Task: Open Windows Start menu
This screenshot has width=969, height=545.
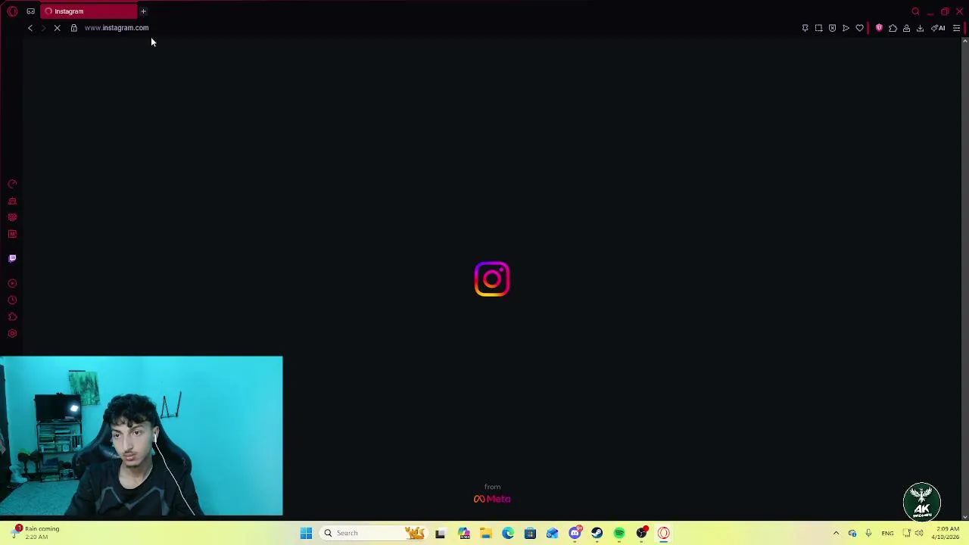Action: pyautogui.click(x=306, y=533)
